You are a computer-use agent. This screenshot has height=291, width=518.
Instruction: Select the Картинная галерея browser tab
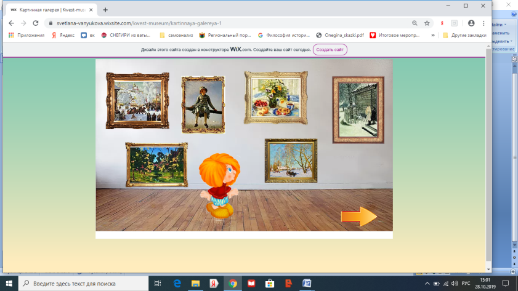click(52, 10)
